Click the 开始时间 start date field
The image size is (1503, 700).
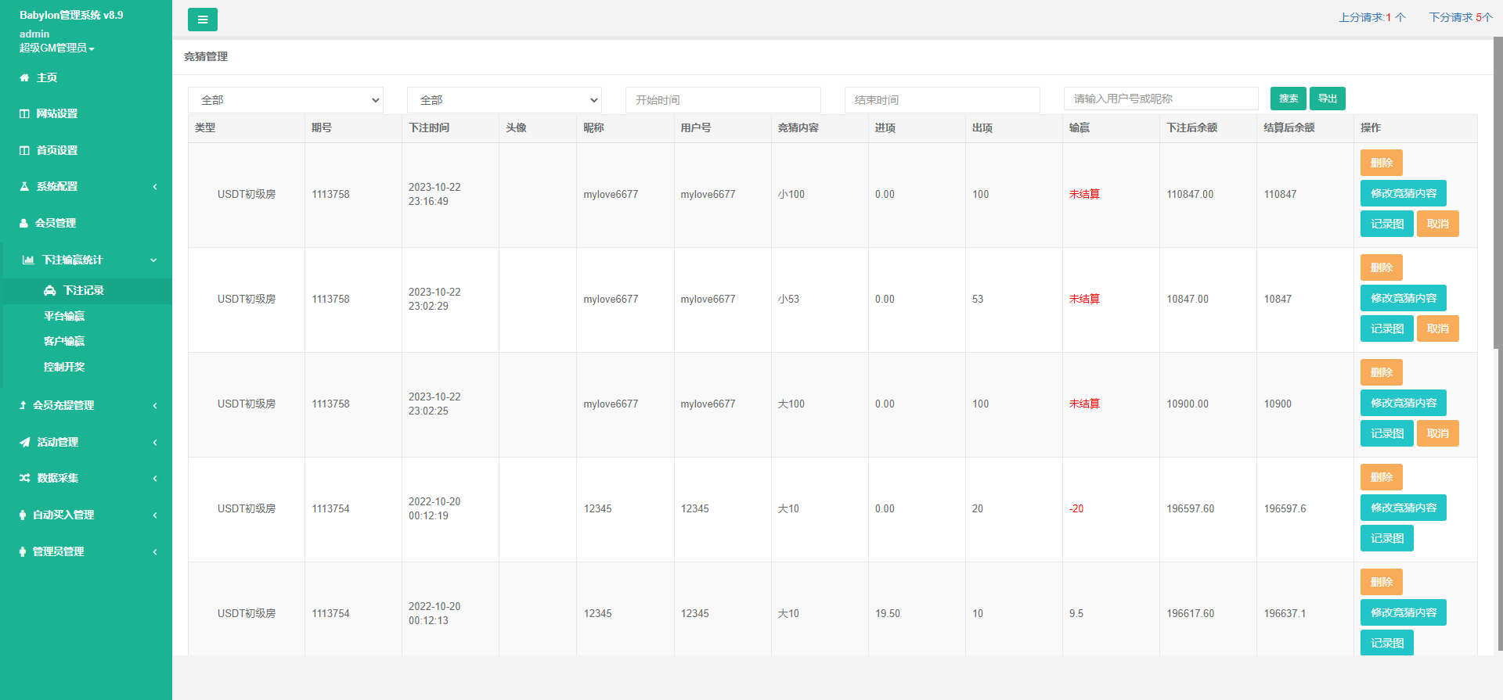(x=723, y=100)
